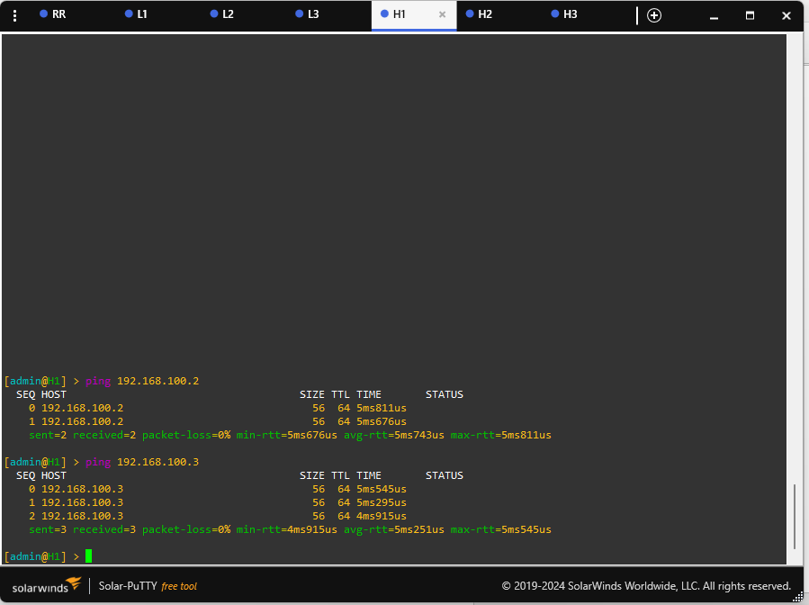Click the '5ms545us' time in seq 0 row
Image resolution: width=809 pixels, height=605 pixels.
point(382,489)
